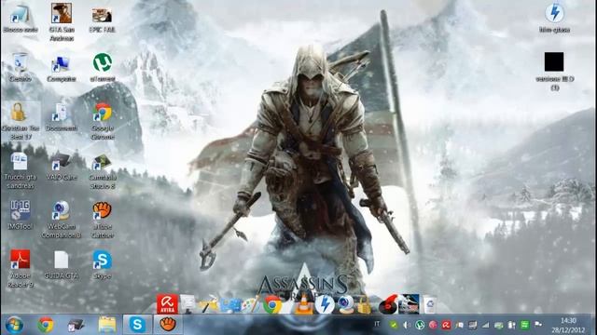
Task: Click the uTorrent system tray icon
Action: [420, 325]
